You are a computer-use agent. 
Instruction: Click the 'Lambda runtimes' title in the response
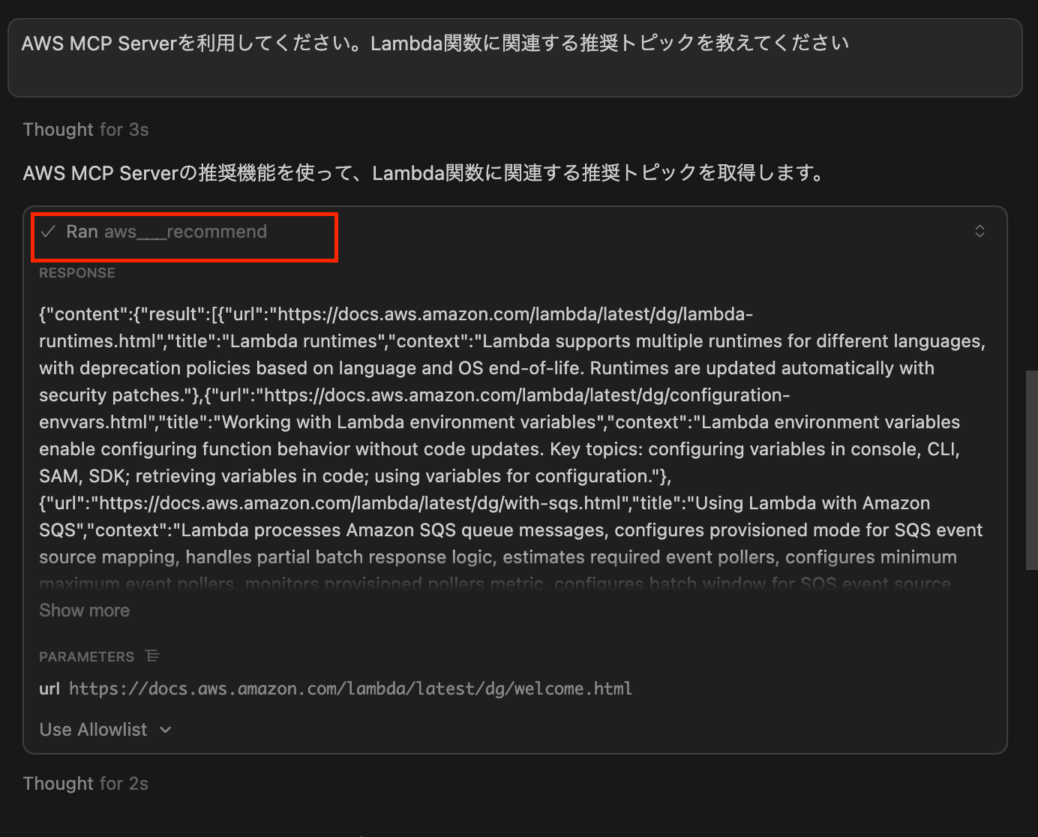pos(304,341)
